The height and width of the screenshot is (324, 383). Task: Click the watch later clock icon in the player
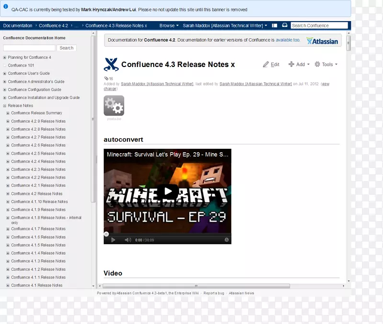[x=226, y=240]
